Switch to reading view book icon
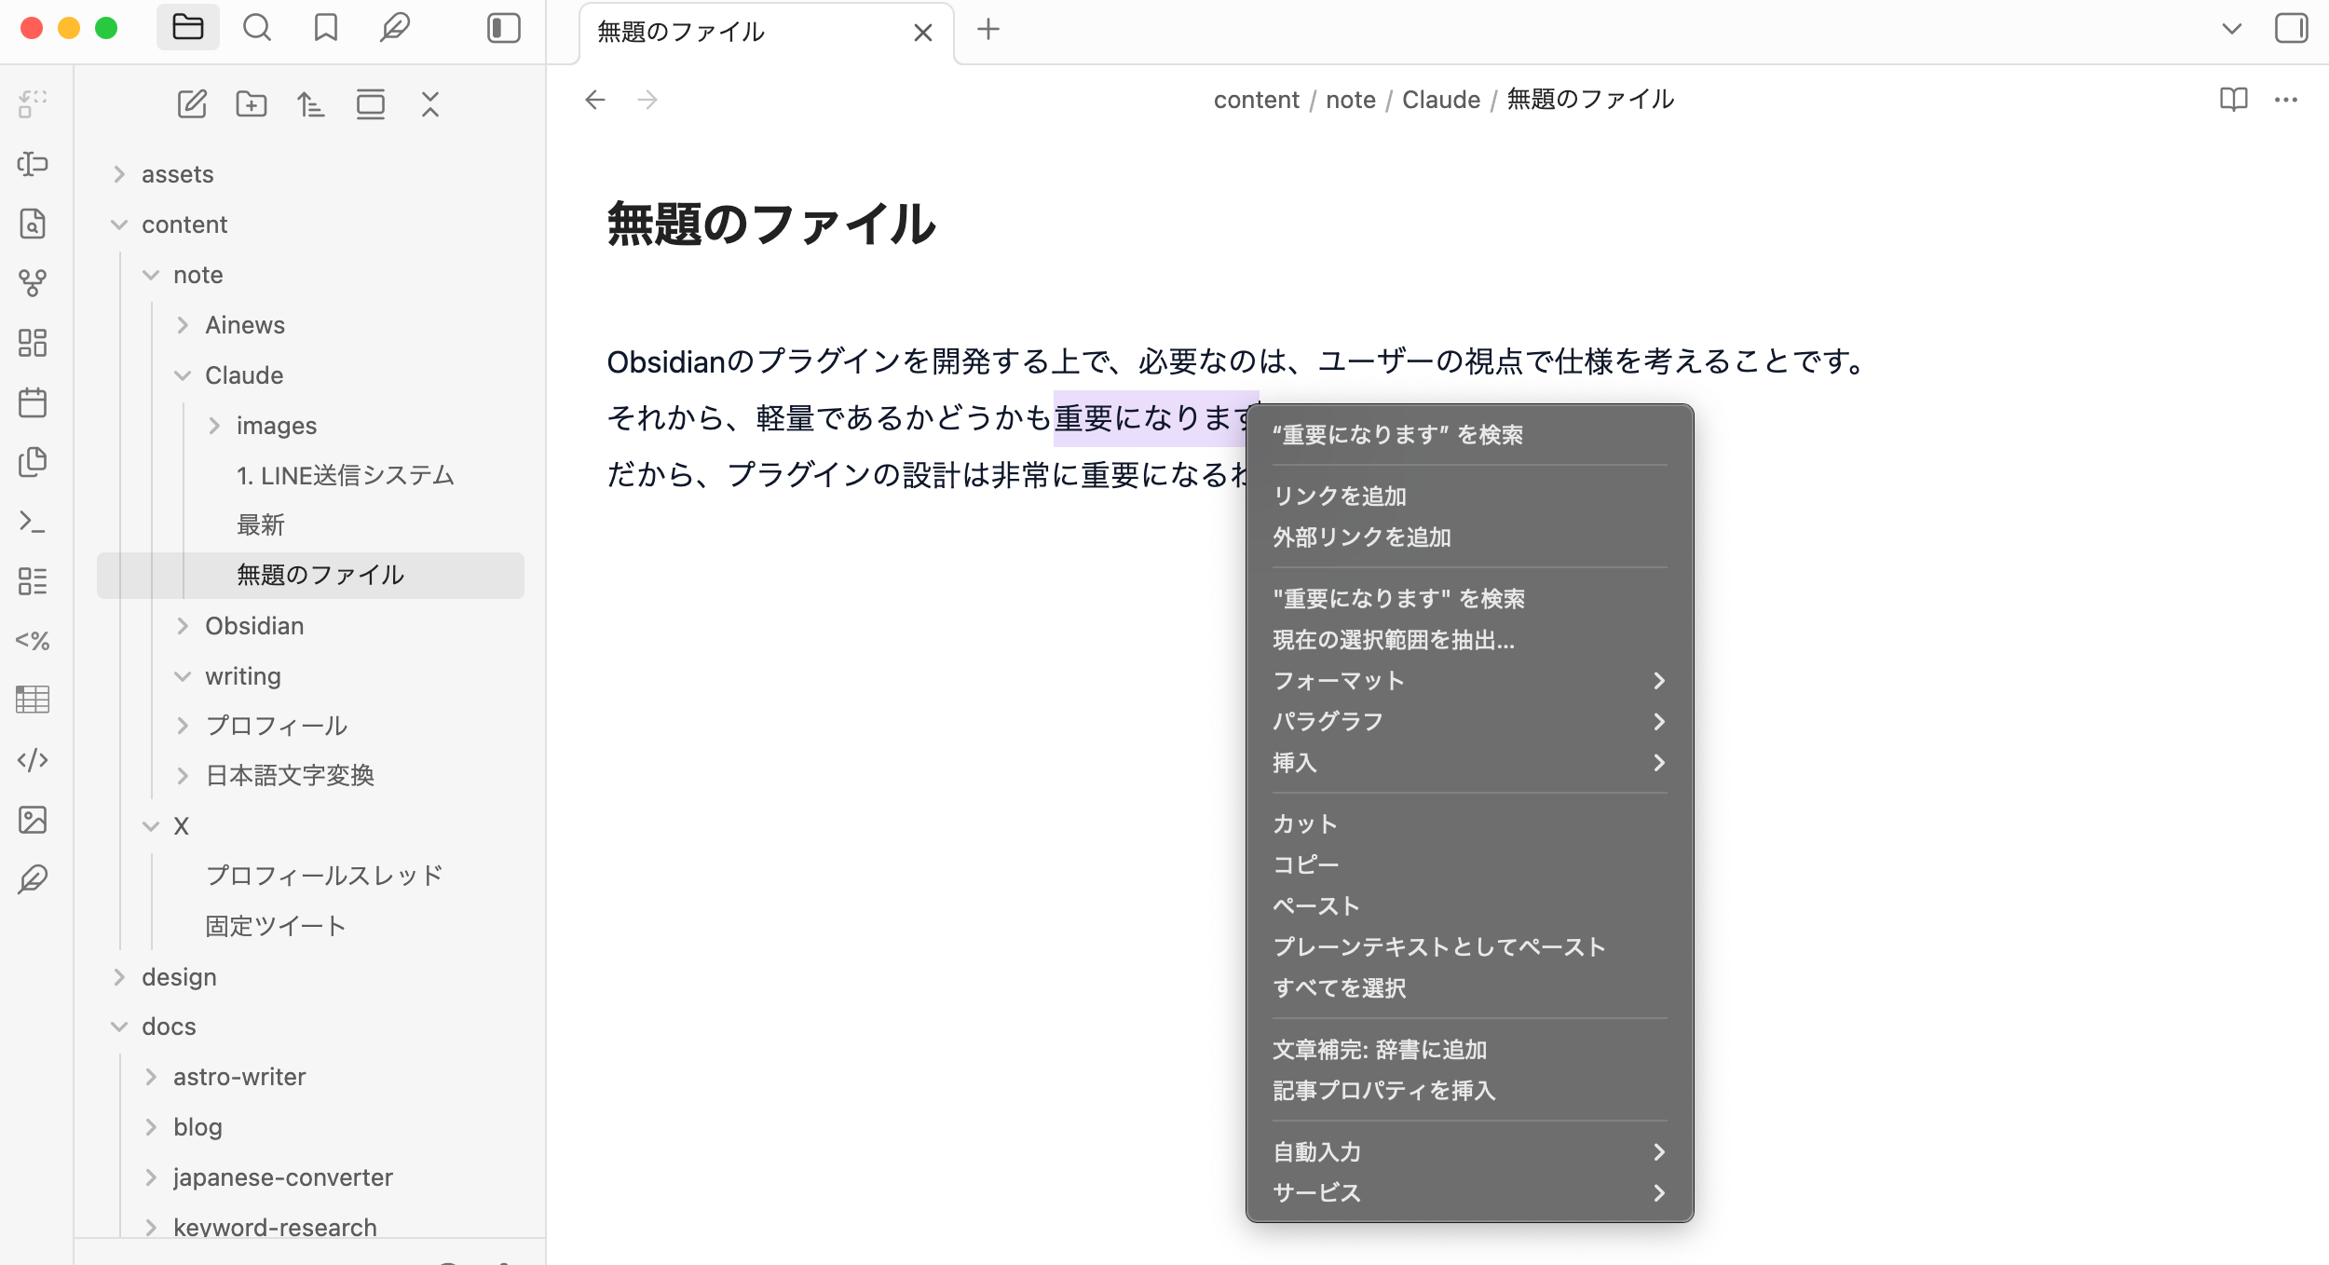Image resolution: width=2329 pixels, height=1265 pixels. tap(2234, 100)
